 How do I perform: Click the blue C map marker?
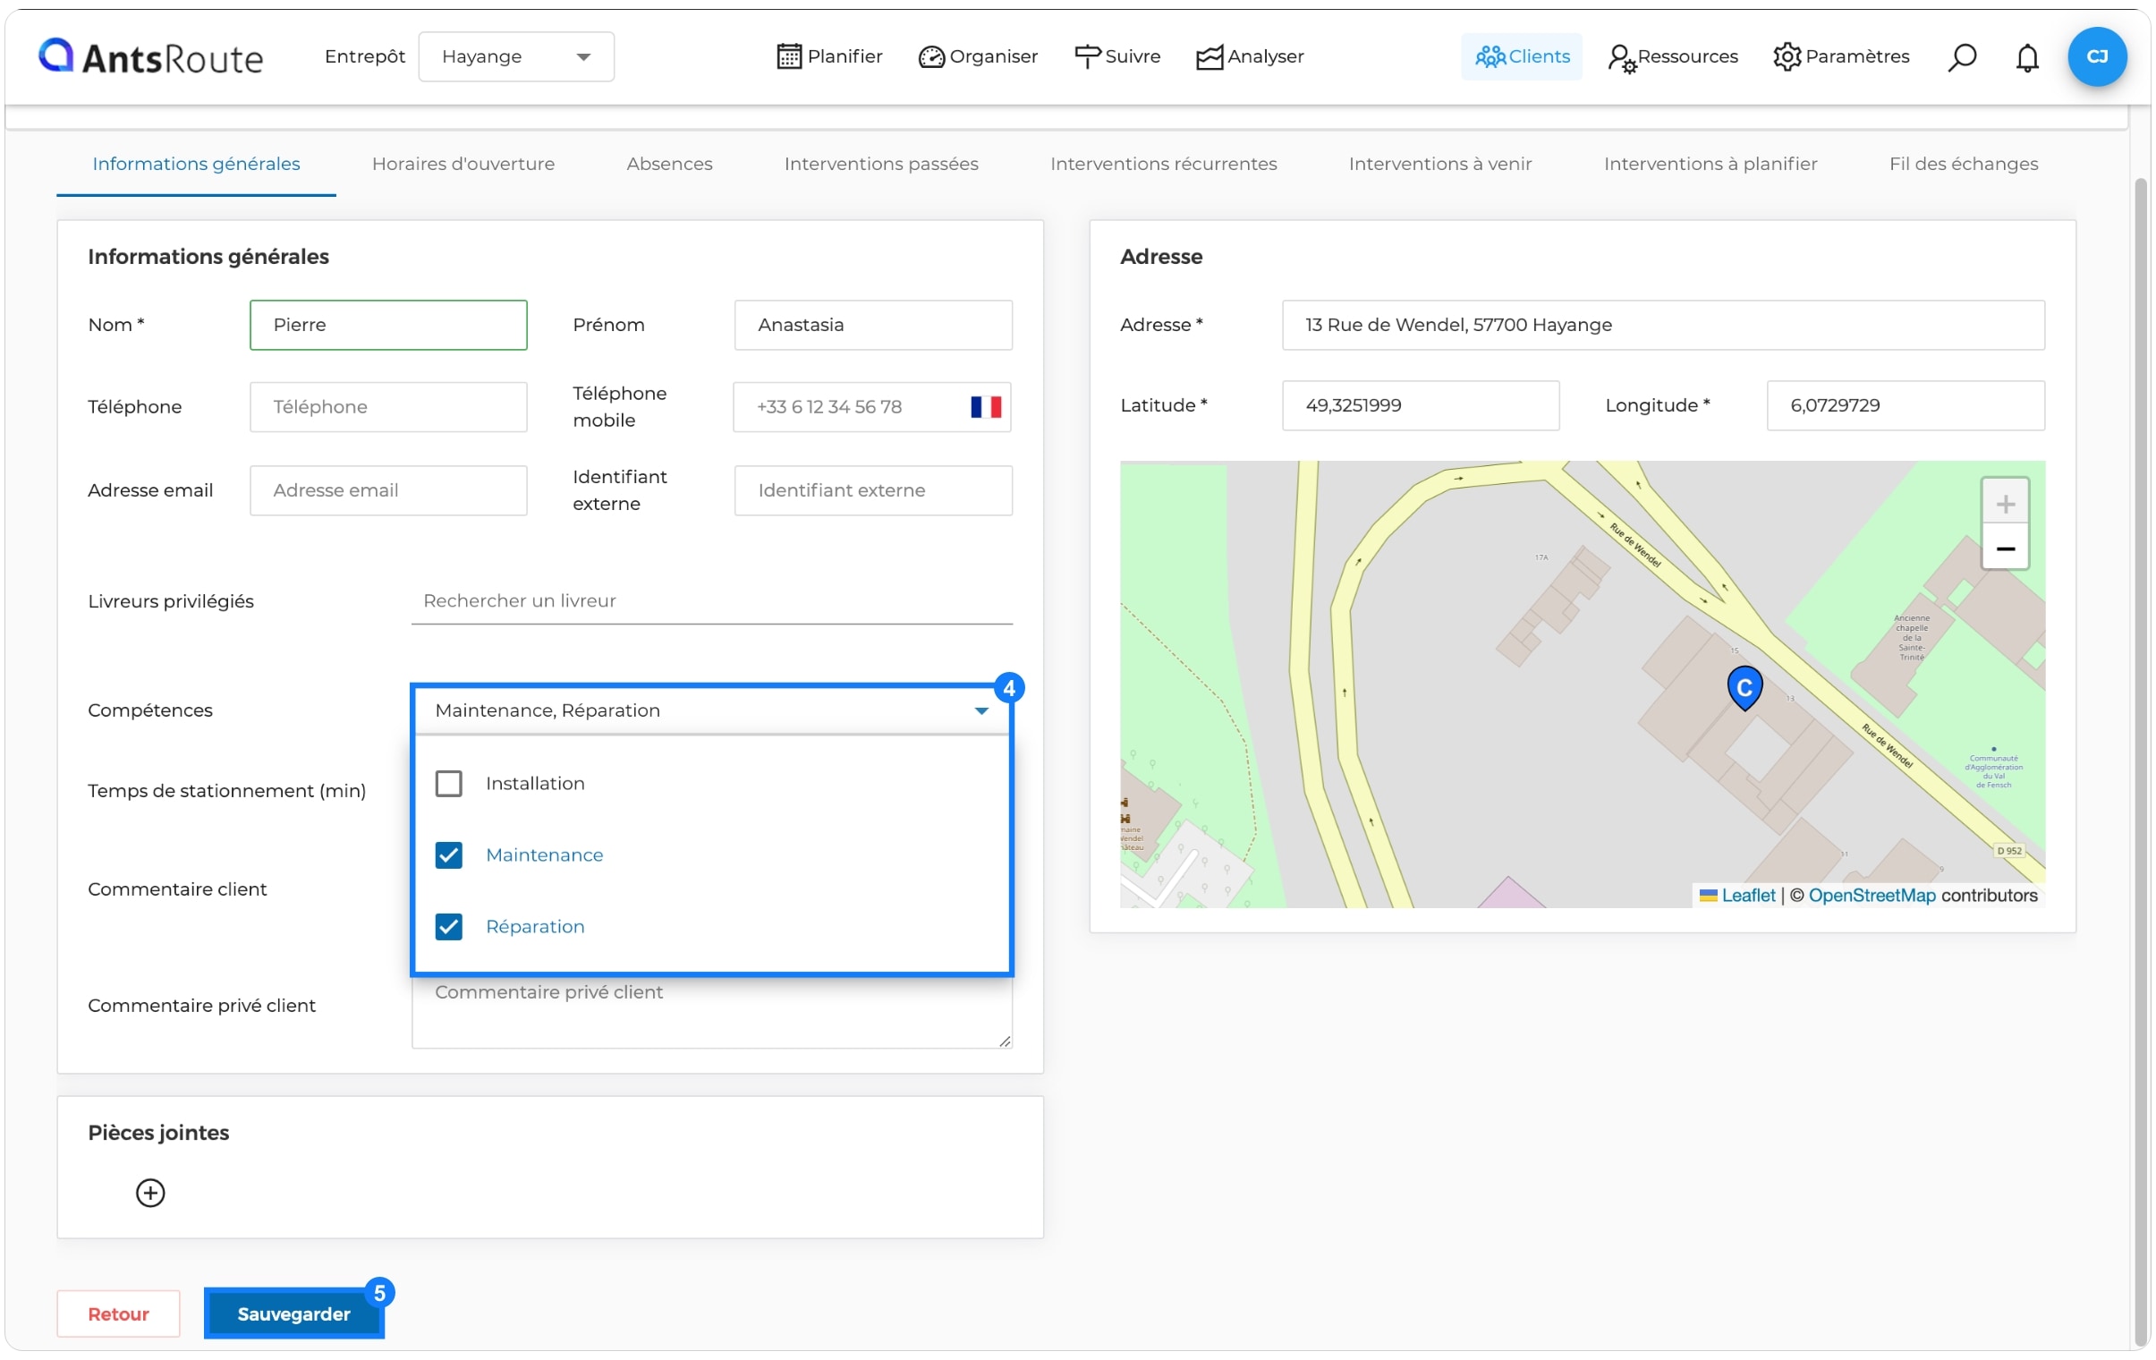[1744, 688]
